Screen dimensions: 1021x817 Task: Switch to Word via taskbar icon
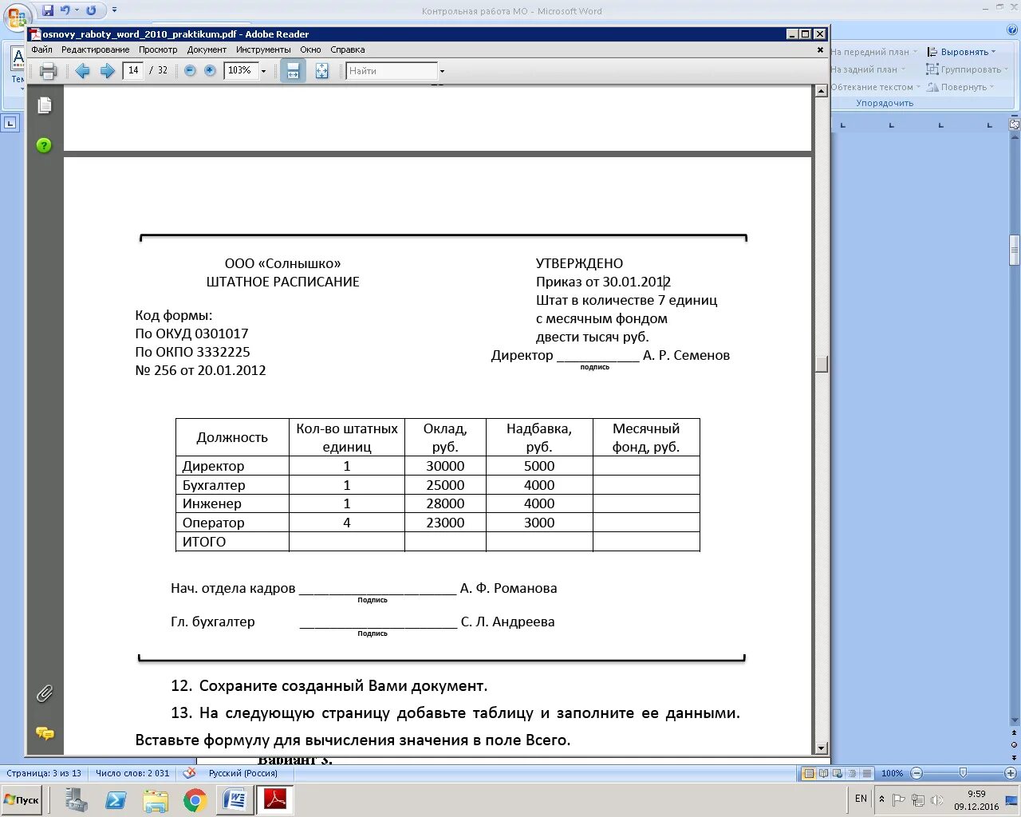pyautogui.click(x=235, y=800)
